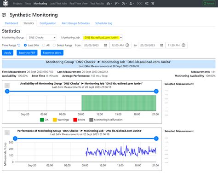The width and height of the screenshot is (218, 173).
Task: Click the Last Measurement timestamp 20 Sept 2023 21:02:54
Action: point(95,72)
